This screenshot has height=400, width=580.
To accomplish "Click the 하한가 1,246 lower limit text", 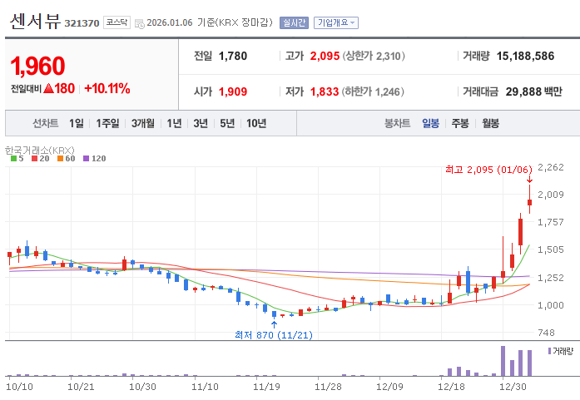I will click(373, 91).
